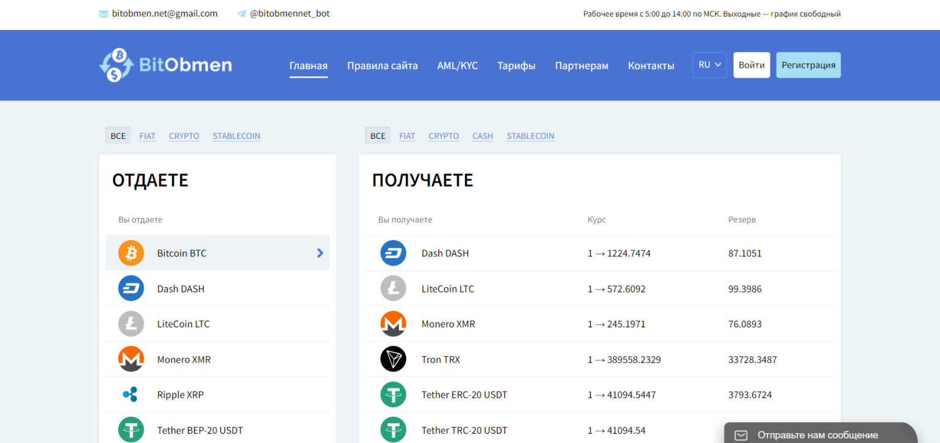Select the FIAT filter above Получаете

click(x=407, y=136)
